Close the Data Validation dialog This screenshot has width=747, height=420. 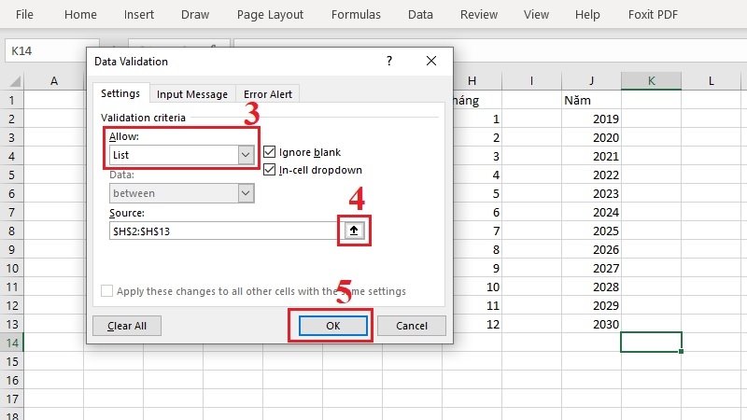[x=431, y=61]
